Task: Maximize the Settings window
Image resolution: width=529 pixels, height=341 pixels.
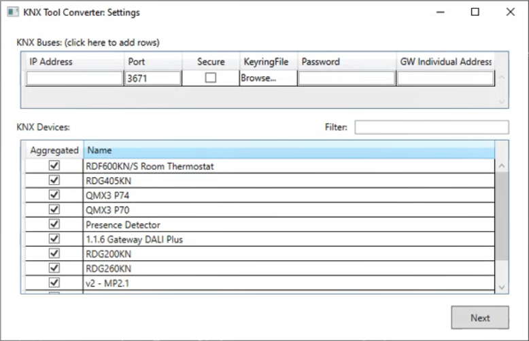Action: tap(475, 12)
